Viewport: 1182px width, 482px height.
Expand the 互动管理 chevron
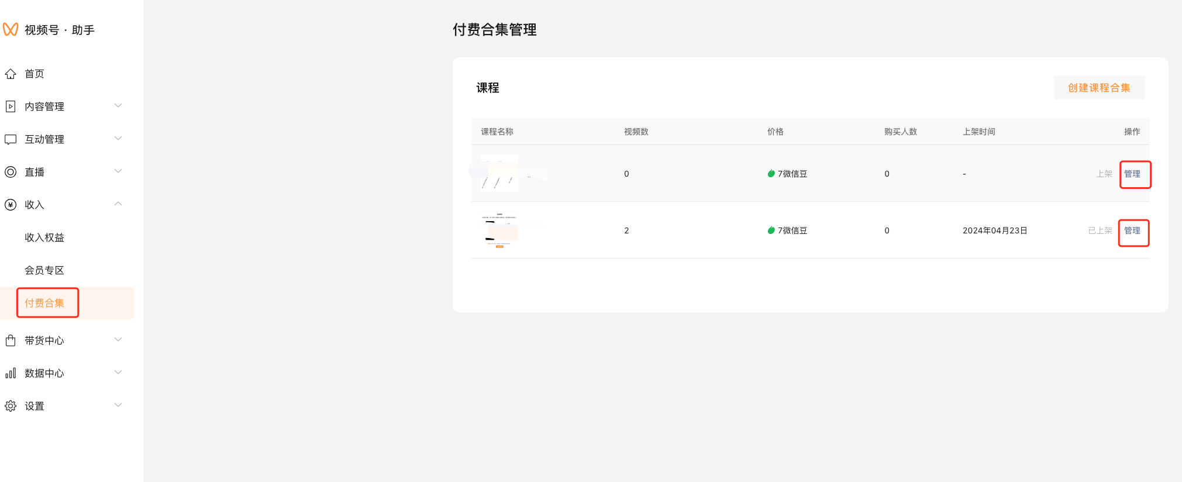pos(118,139)
